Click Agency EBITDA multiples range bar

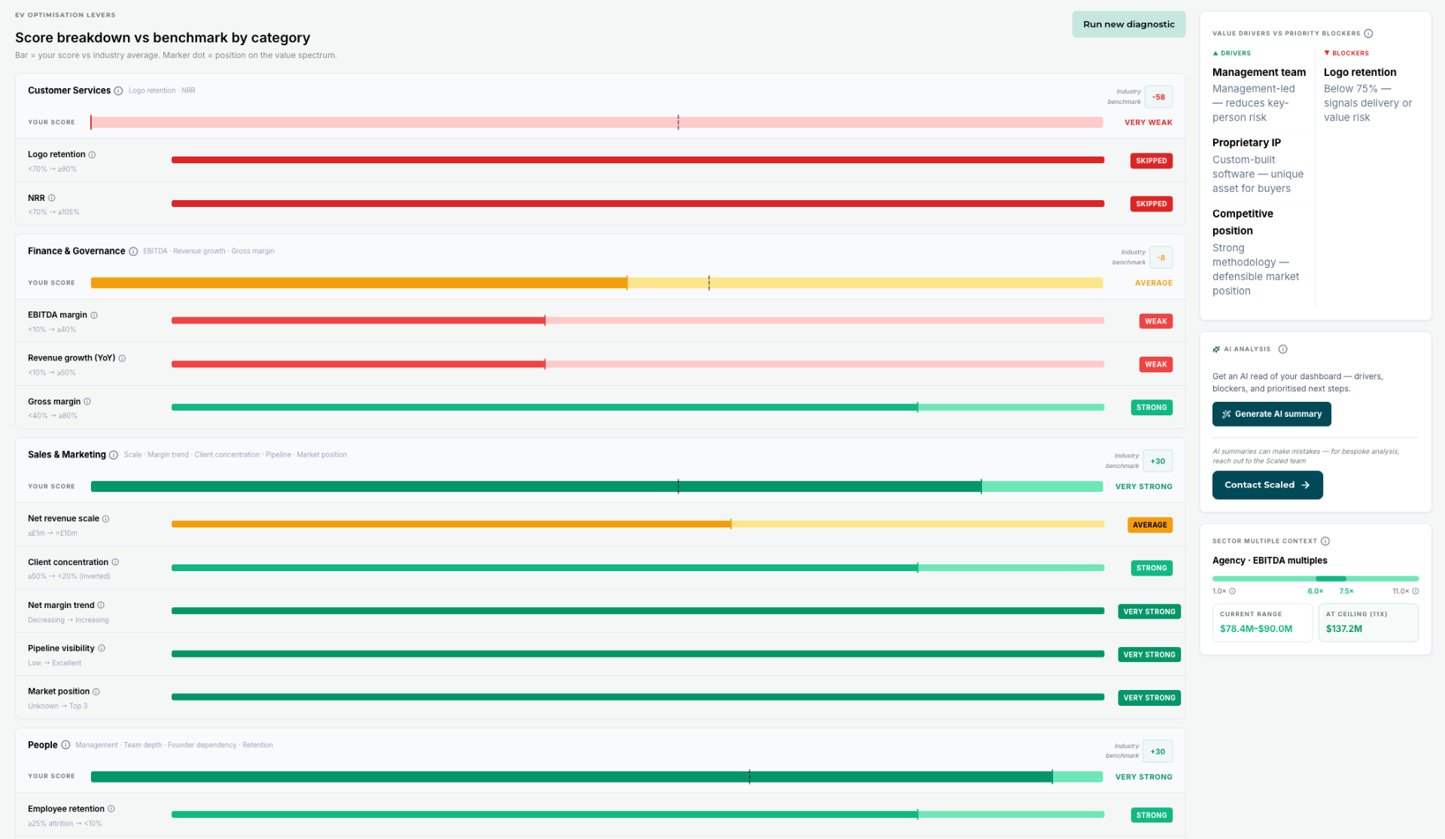point(1315,579)
